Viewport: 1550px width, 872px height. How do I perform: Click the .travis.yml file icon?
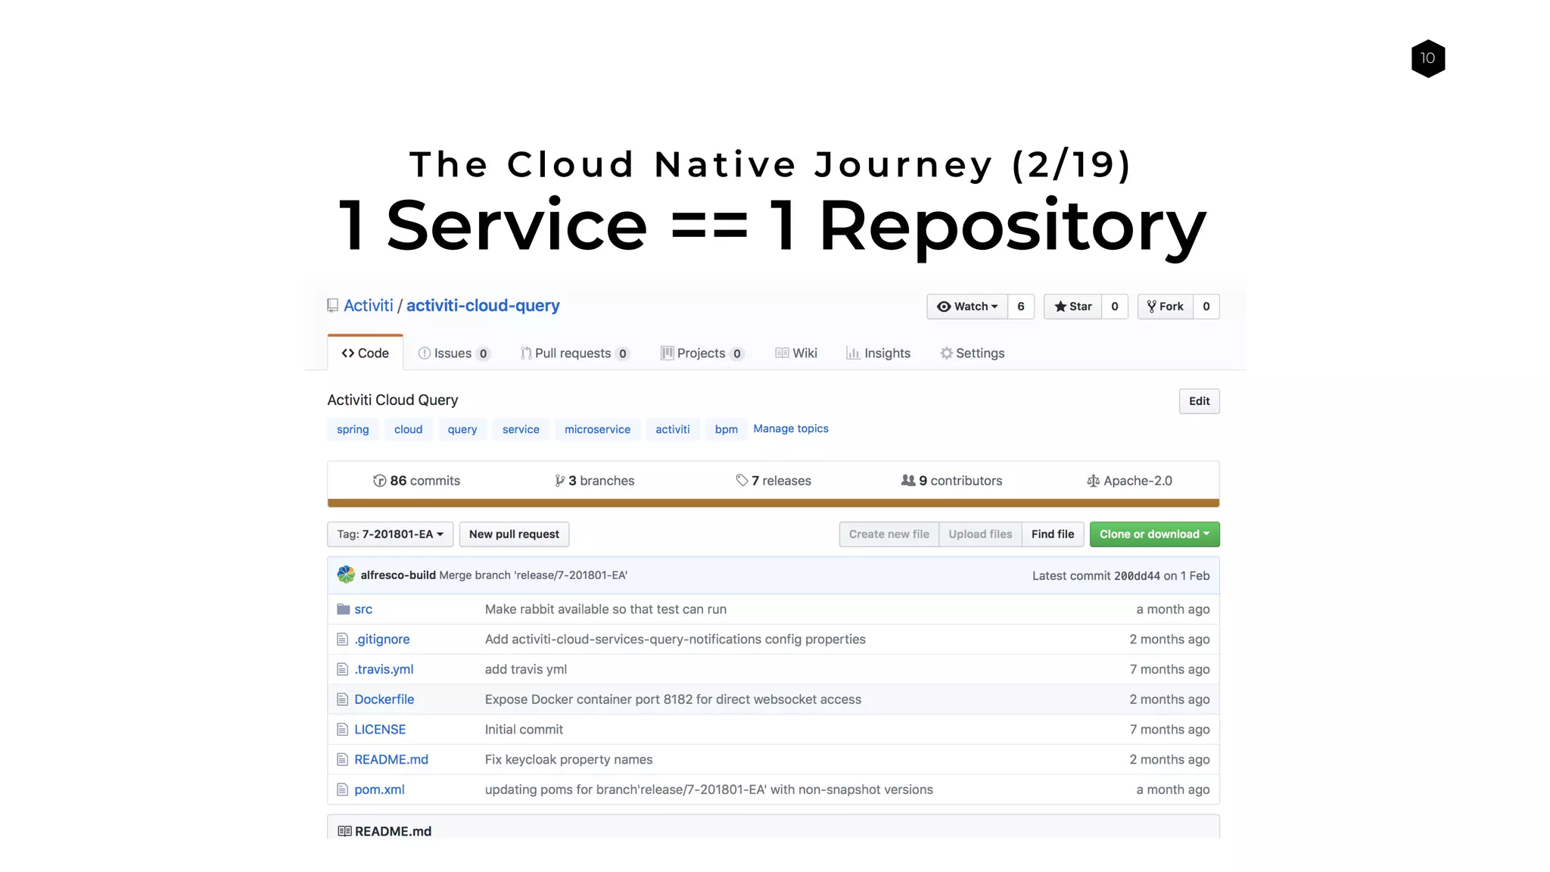(x=342, y=669)
